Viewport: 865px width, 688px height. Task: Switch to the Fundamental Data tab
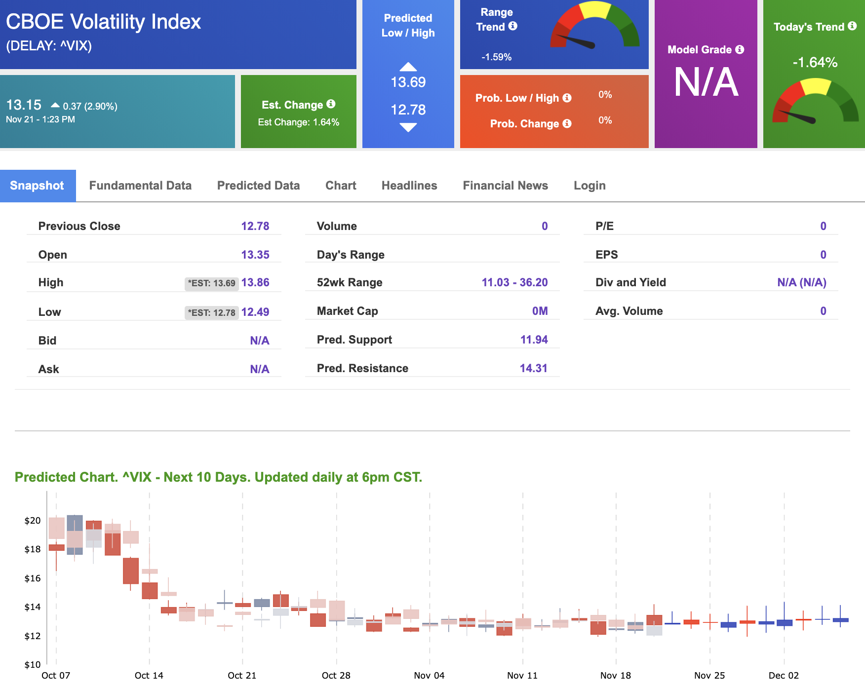(140, 186)
